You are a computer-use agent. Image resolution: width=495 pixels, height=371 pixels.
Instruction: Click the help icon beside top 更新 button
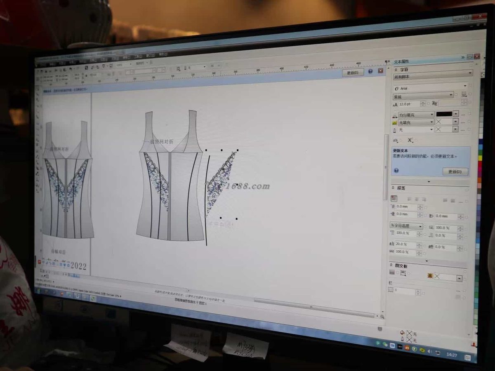pos(370,71)
